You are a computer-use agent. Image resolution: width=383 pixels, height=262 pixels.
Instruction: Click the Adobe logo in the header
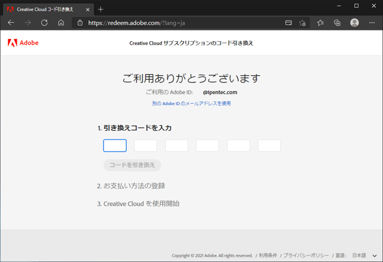click(x=23, y=43)
